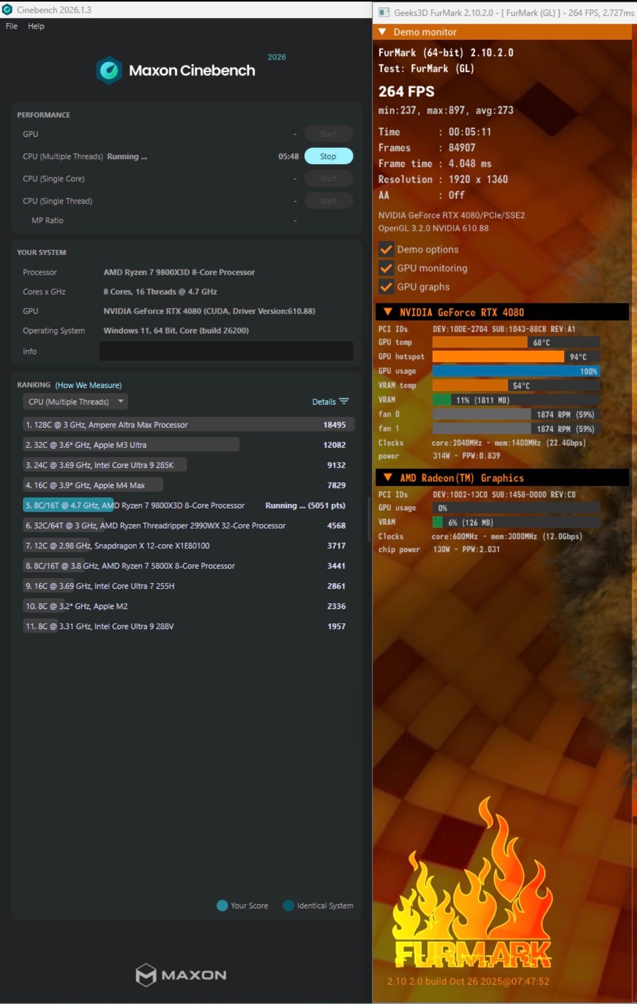Click the Identical System legend dot
The width and height of the screenshot is (637, 1004).
pyautogui.click(x=288, y=905)
